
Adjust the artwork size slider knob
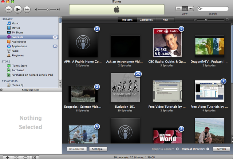pos(206,20)
